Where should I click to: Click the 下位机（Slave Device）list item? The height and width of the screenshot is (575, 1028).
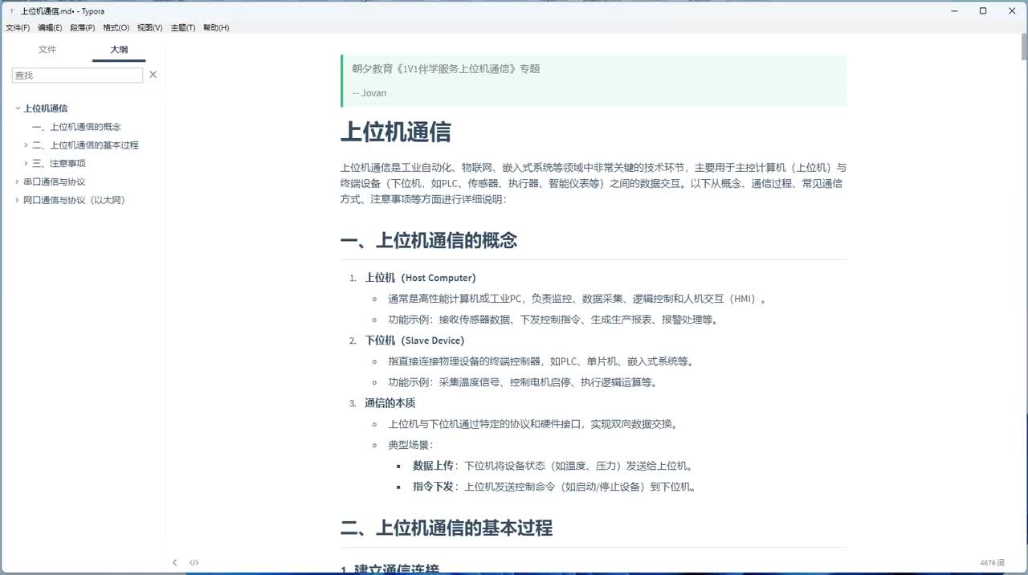(x=414, y=341)
